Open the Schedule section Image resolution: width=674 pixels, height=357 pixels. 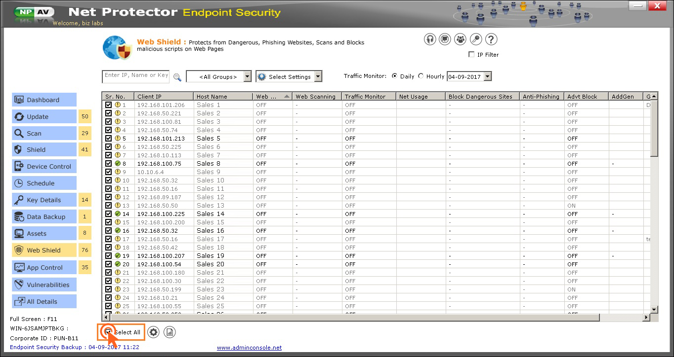coord(44,183)
